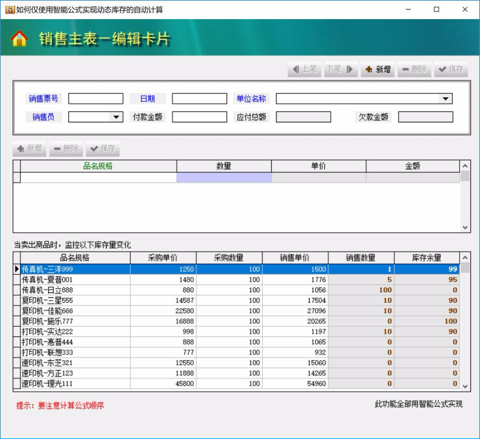Click the 销售数量 column header

[x=361, y=258]
